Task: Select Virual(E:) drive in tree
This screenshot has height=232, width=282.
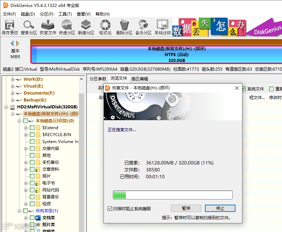Action: tap(33, 86)
